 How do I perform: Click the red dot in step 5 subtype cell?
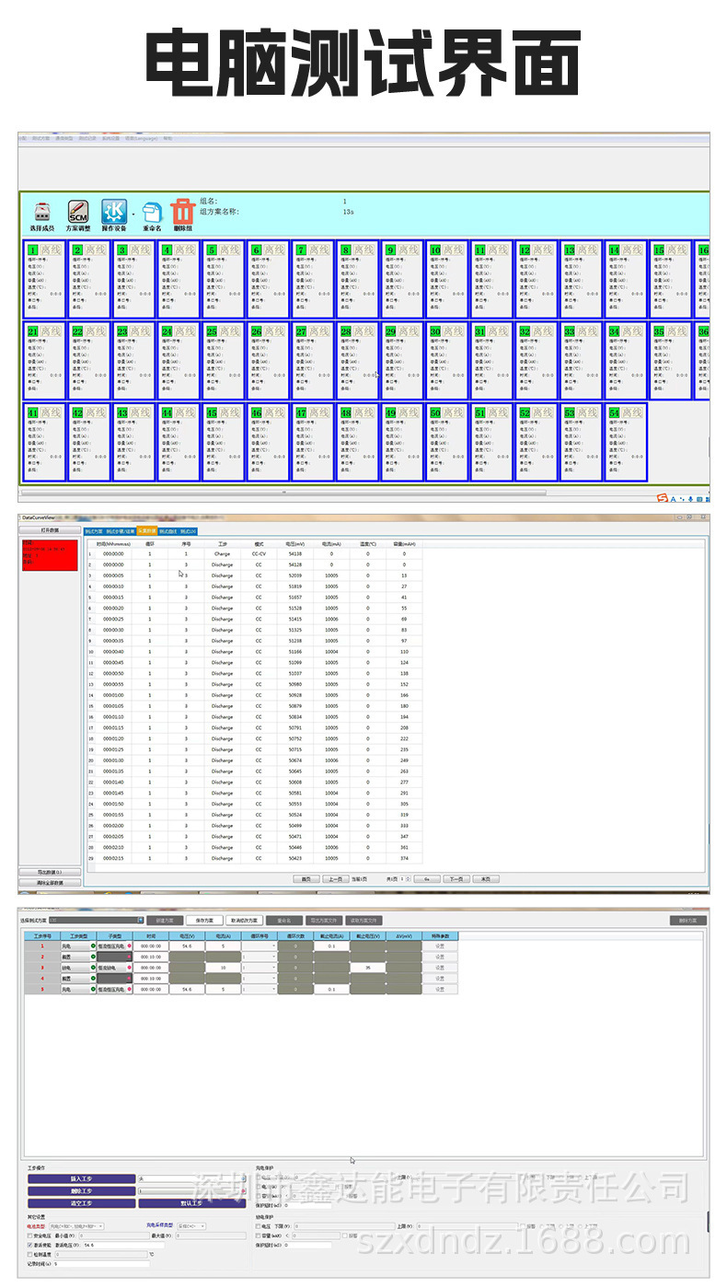coord(130,989)
